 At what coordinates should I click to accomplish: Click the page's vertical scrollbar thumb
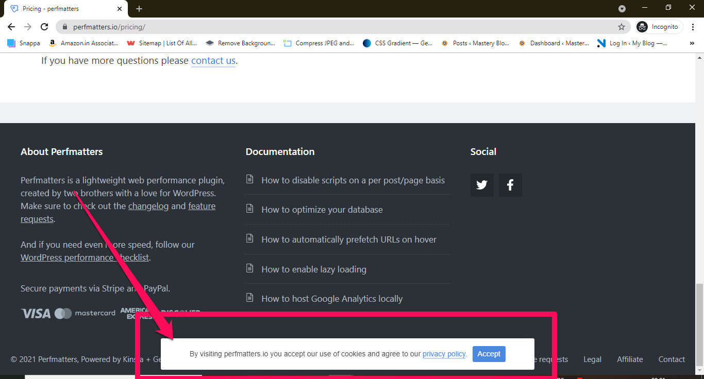pyautogui.click(x=699, y=325)
